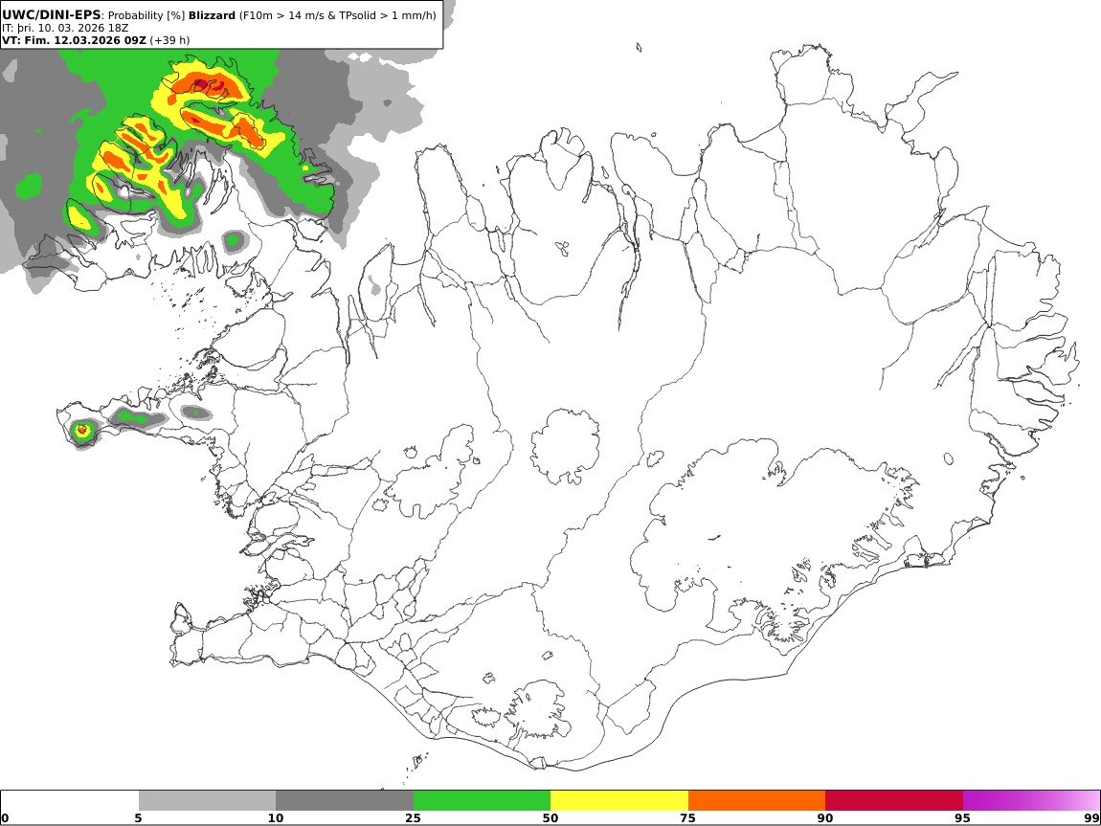
Task: Click the orange 75–90% legend swatch
Action: coord(756,800)
